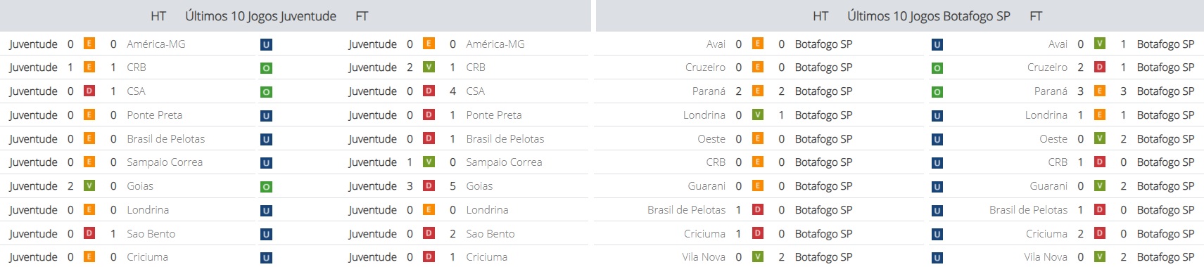Click the blue U icon in Juventude's América-MG row
This screenshot has height=267, width=1204.
[266, 44]
